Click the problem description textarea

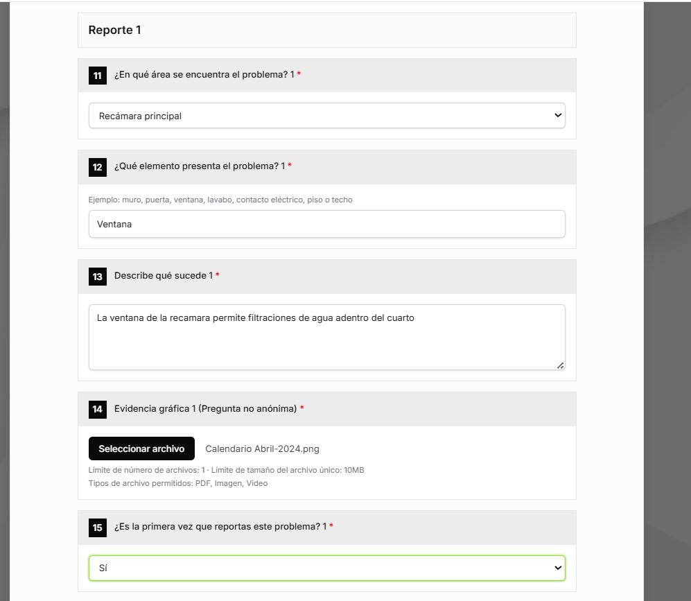[326, 337]
